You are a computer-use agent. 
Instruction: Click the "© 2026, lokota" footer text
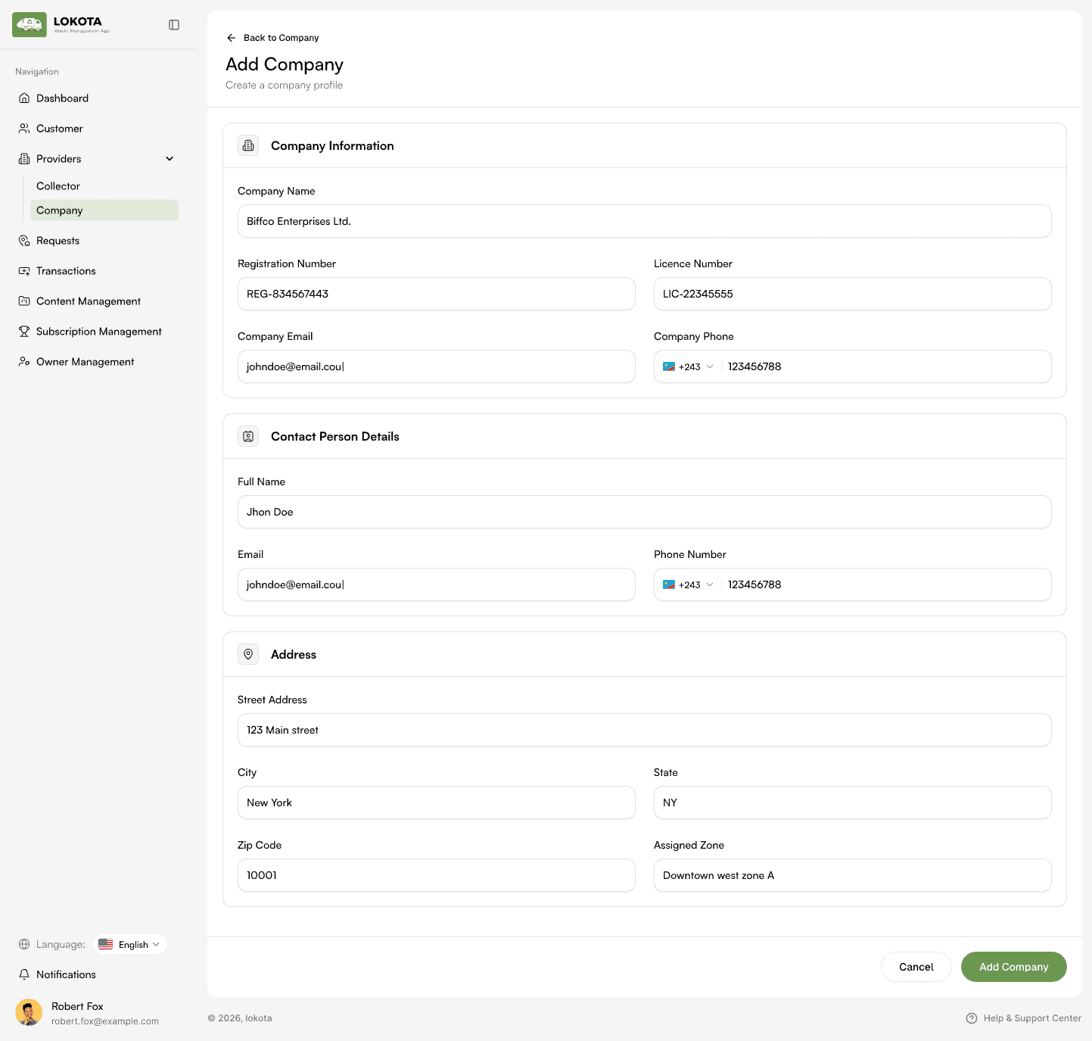coord(240,1018)
